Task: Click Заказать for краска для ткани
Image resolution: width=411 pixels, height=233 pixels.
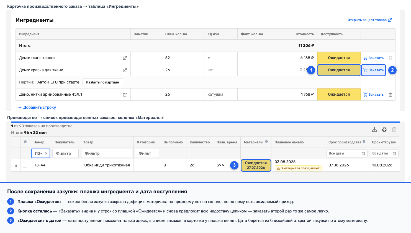Action: (373, 70)
